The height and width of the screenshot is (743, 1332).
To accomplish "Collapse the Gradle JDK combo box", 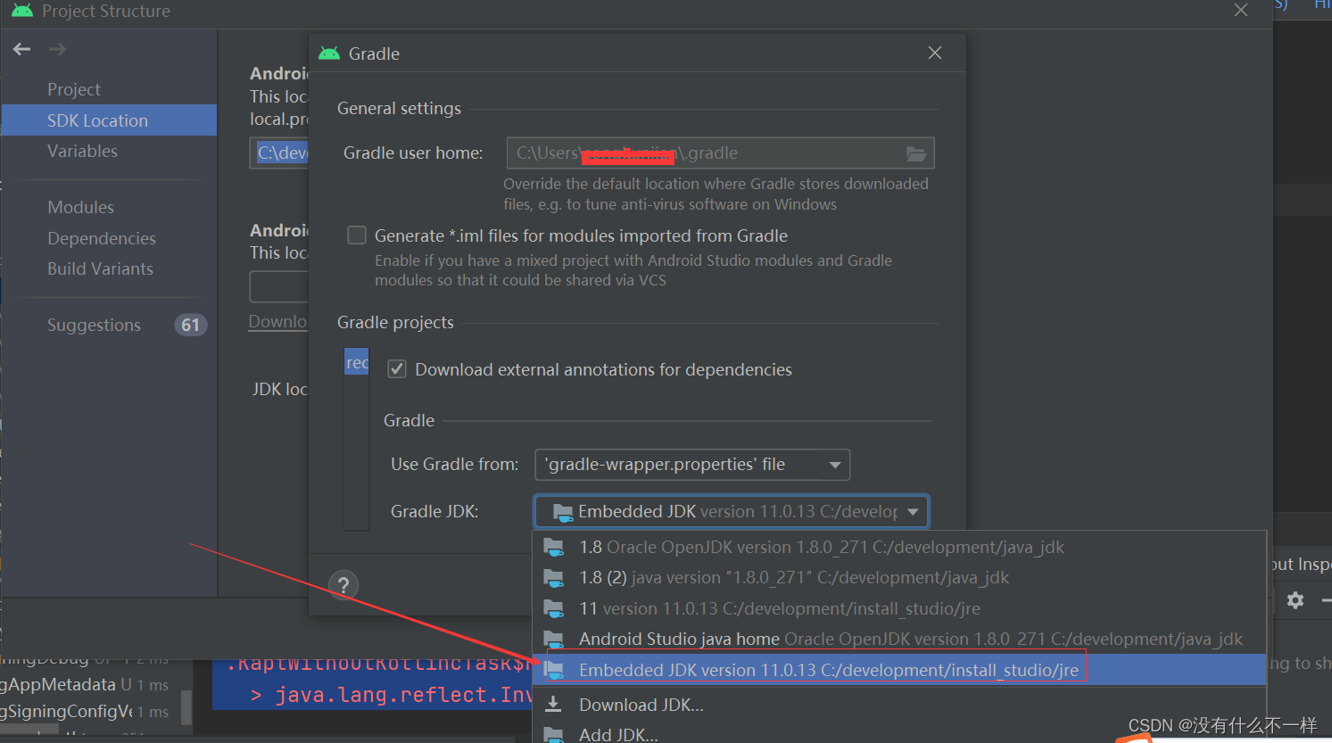I will [x=913, y=512].
